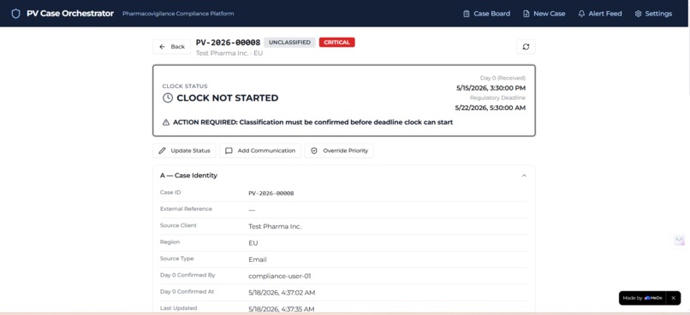This screenshot has height=315, width=690.
Task: Click the Add Communication button
Action: tap(260, 150)
